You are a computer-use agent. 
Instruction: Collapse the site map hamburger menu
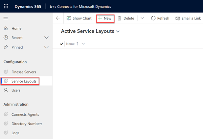[5, 18]
